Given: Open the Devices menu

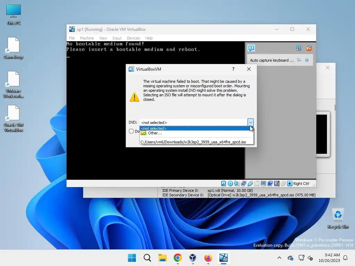Looking at the screenshot, I should click(133, 38).
